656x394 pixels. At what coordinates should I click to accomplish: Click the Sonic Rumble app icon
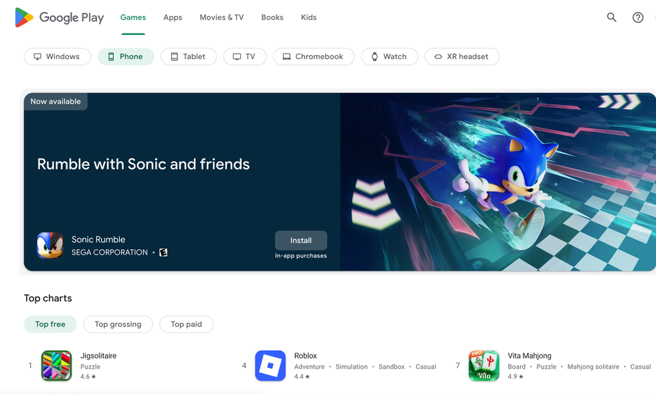coord(50,247)
